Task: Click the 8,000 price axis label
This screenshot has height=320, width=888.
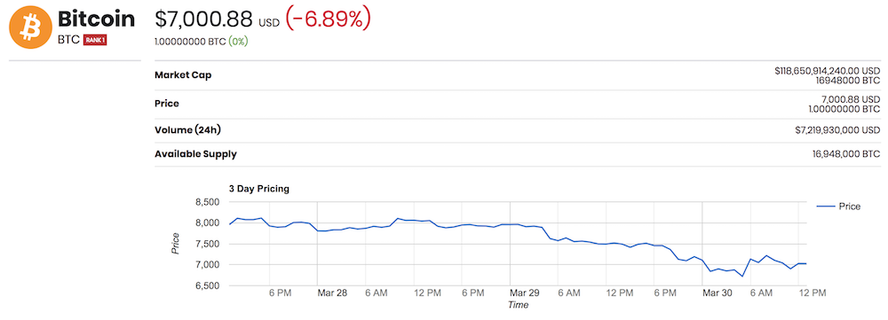Action: pyautogui.click(x=208, y=222)
